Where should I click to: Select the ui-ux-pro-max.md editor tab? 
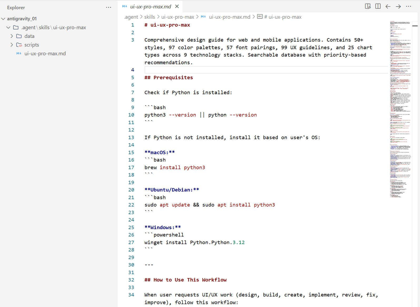[150, 7]
